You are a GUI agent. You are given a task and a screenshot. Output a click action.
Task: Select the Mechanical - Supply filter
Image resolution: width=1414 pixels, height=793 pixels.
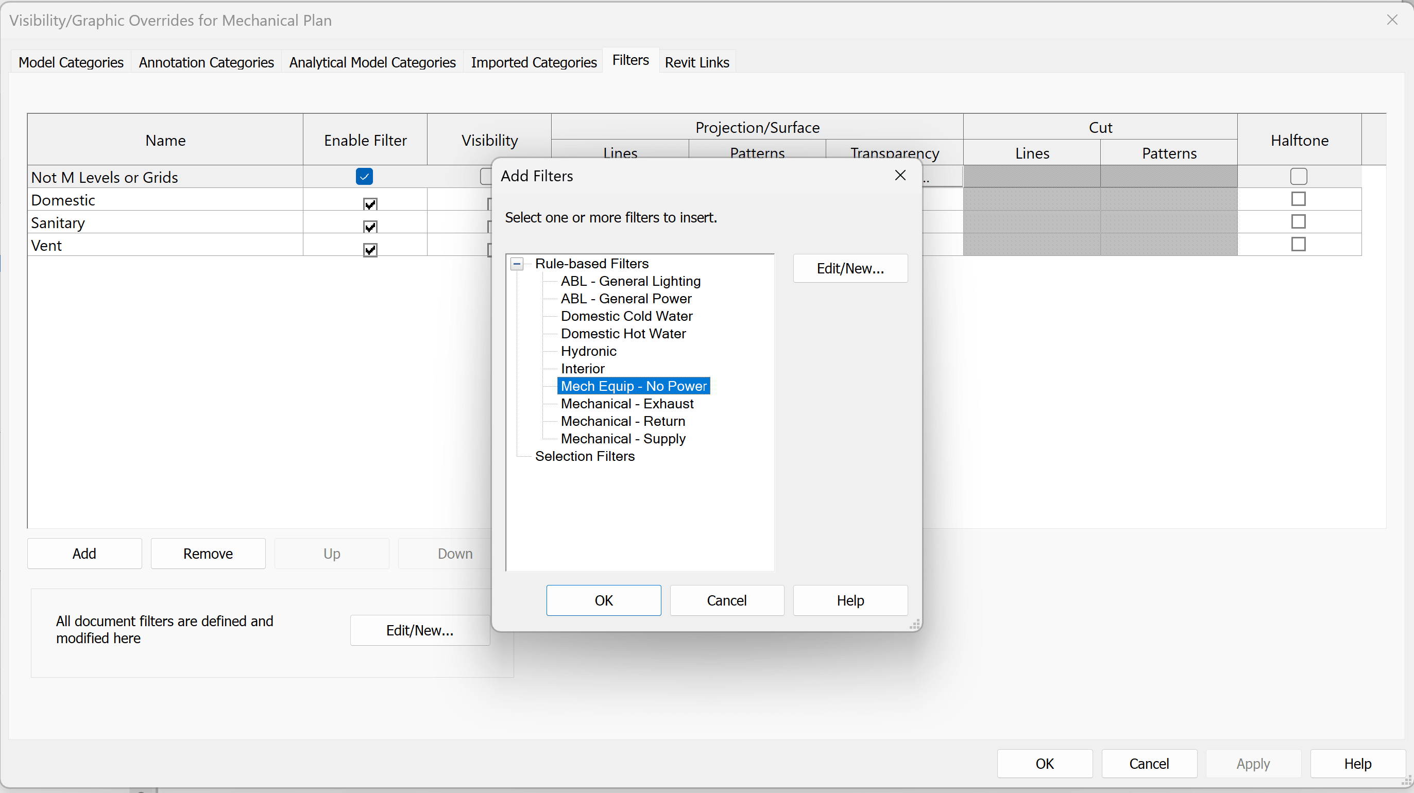[623, 439]
